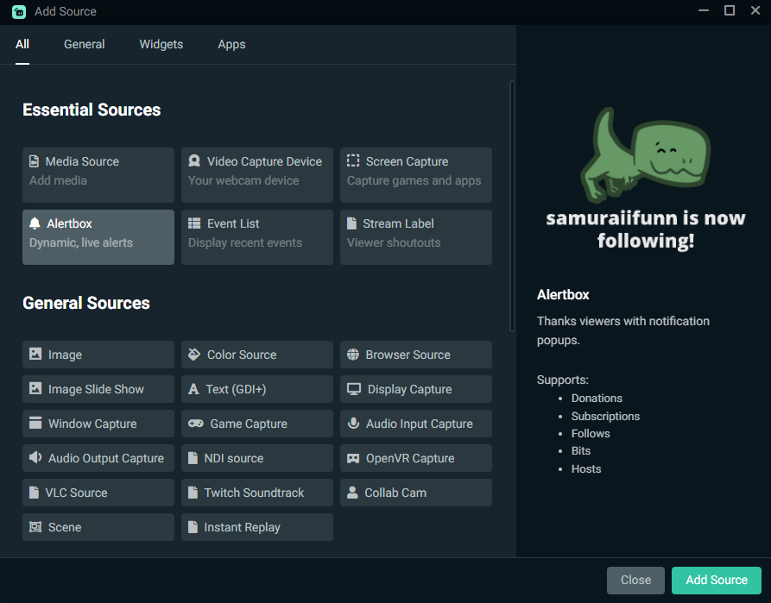Click the "Add Source" title bar text
The width and height of the screenshot is (771, 603).
pyautogui.click(x=66, y=11)
